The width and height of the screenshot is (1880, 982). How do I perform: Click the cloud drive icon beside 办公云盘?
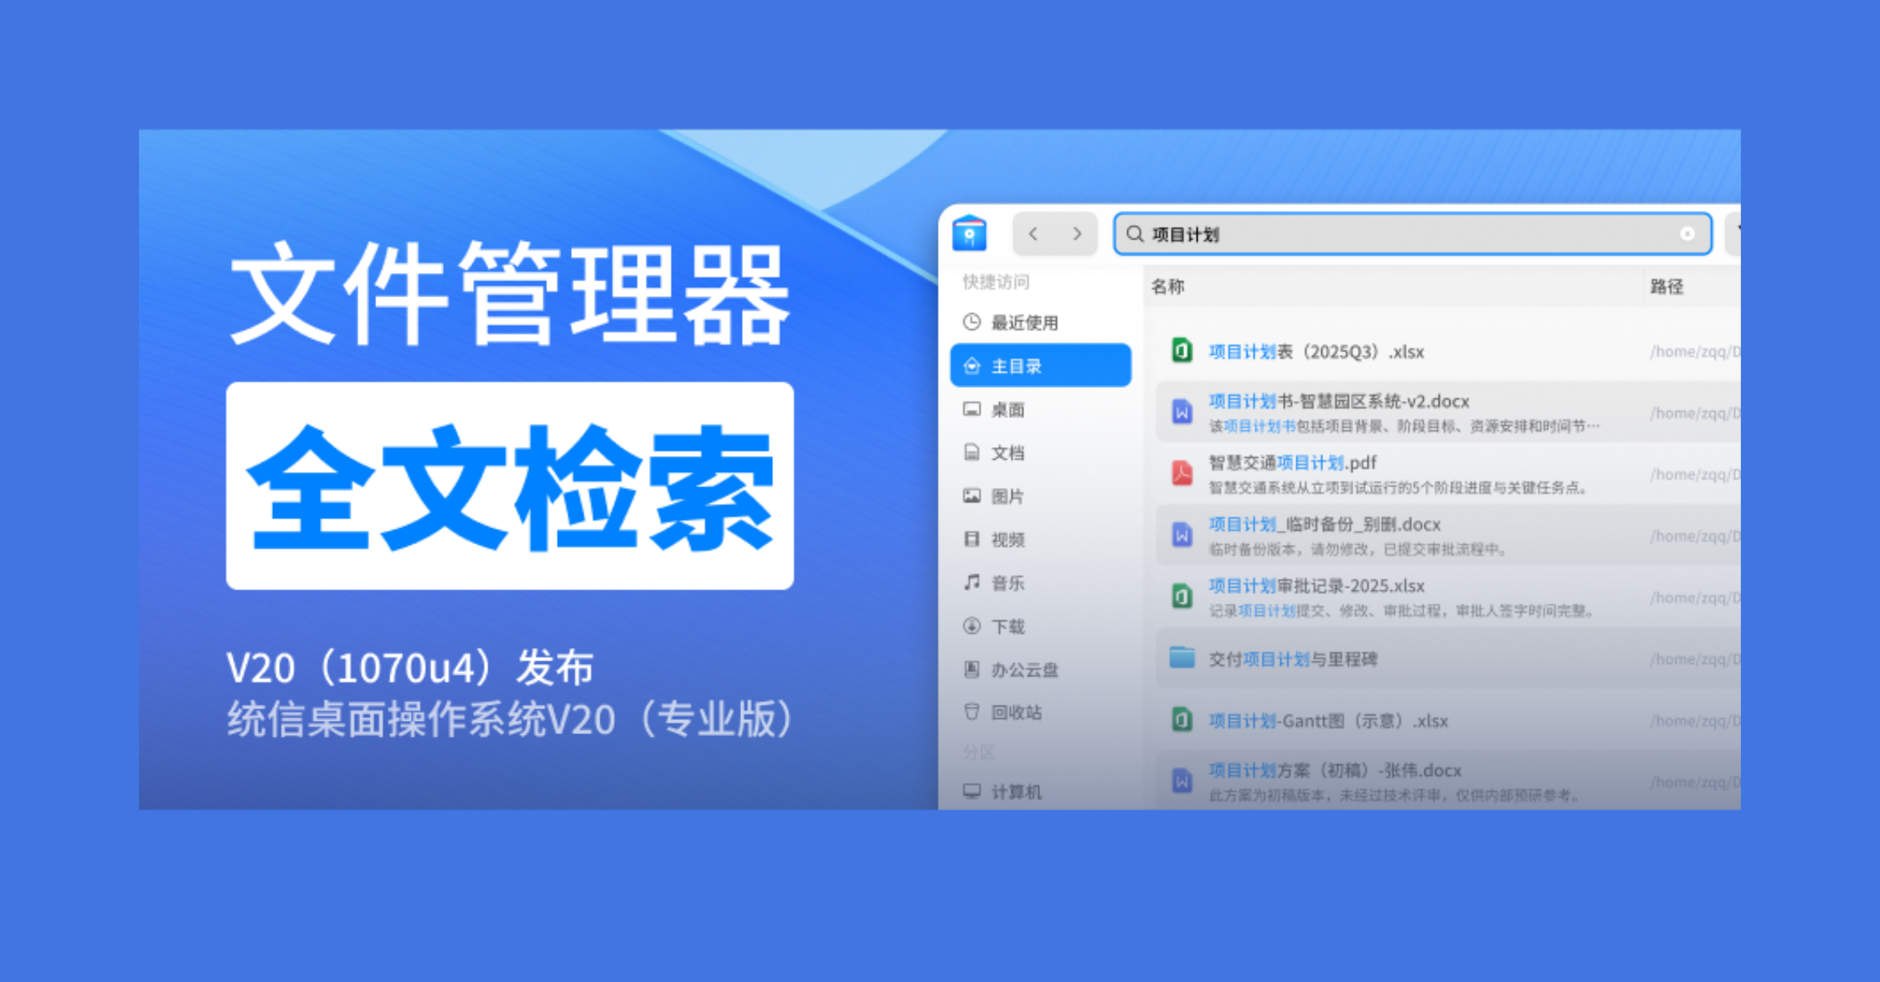point(971,670)
